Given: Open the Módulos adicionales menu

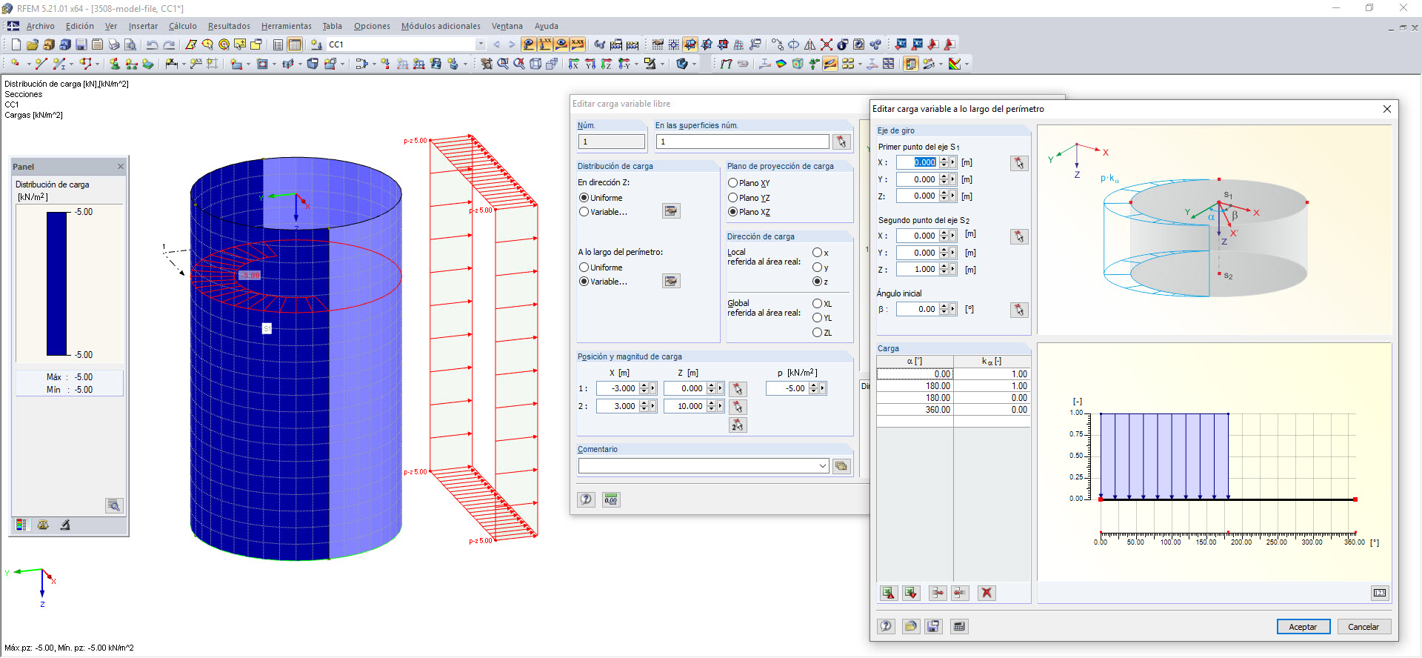Looking at the screenshot, I should pyautogui.click(x=441, y=26).
